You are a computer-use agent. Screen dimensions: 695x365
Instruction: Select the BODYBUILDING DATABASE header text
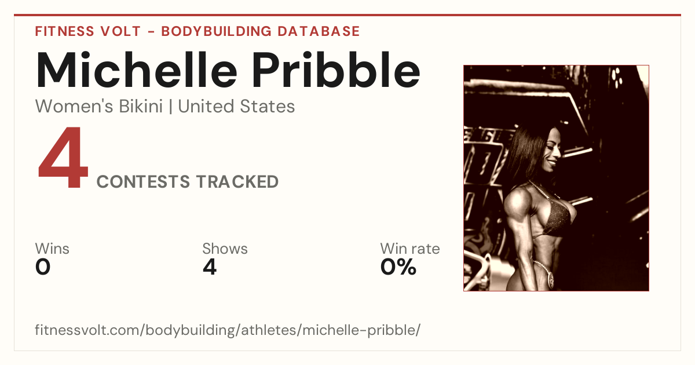pyautogui.click(x=261, y=31)
